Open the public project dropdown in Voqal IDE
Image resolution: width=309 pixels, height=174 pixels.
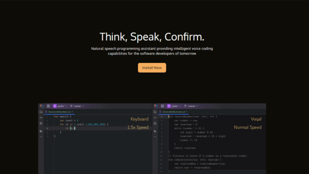174,106
